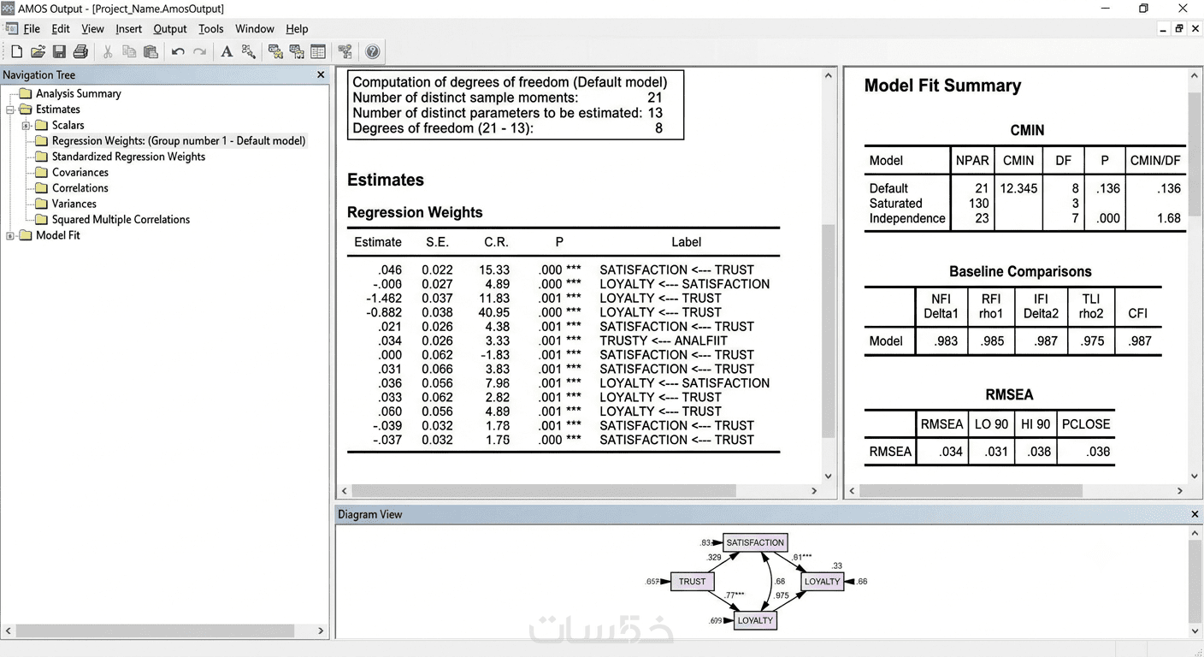The width and height of the screenshot is (1204, 657).
Task: Select Standardized Regression Weights tree item
Action: pos(129,157)
